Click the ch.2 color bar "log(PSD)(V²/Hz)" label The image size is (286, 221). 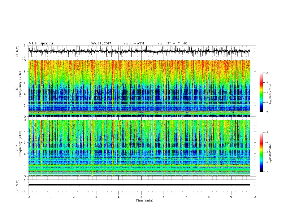pos(270,153)
